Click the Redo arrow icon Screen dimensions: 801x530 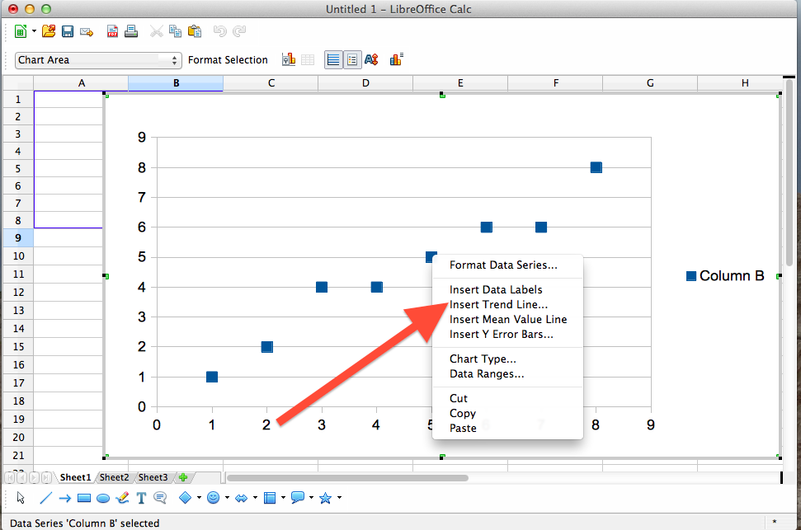click(x=239, y=31)
